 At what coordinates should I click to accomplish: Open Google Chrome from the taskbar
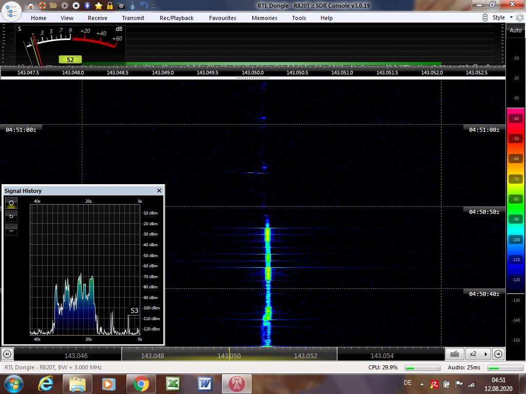(x=141, y=384)
